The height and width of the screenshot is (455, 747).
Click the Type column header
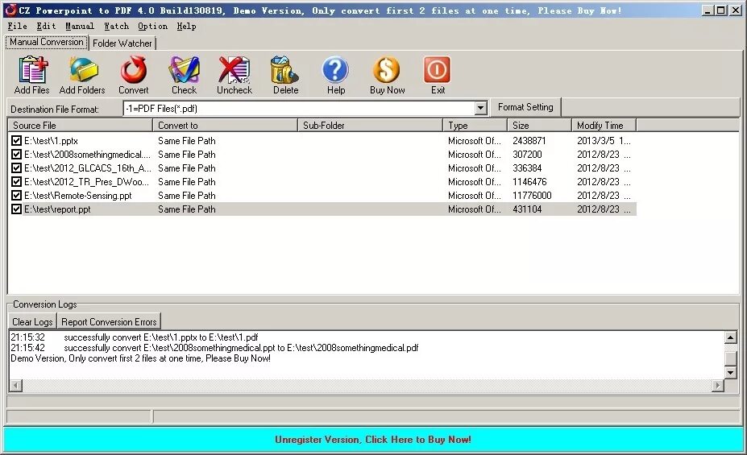pos(475,125)
